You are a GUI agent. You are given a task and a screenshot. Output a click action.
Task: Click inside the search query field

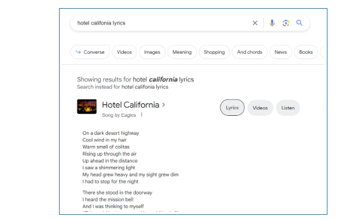coord(161,23)
